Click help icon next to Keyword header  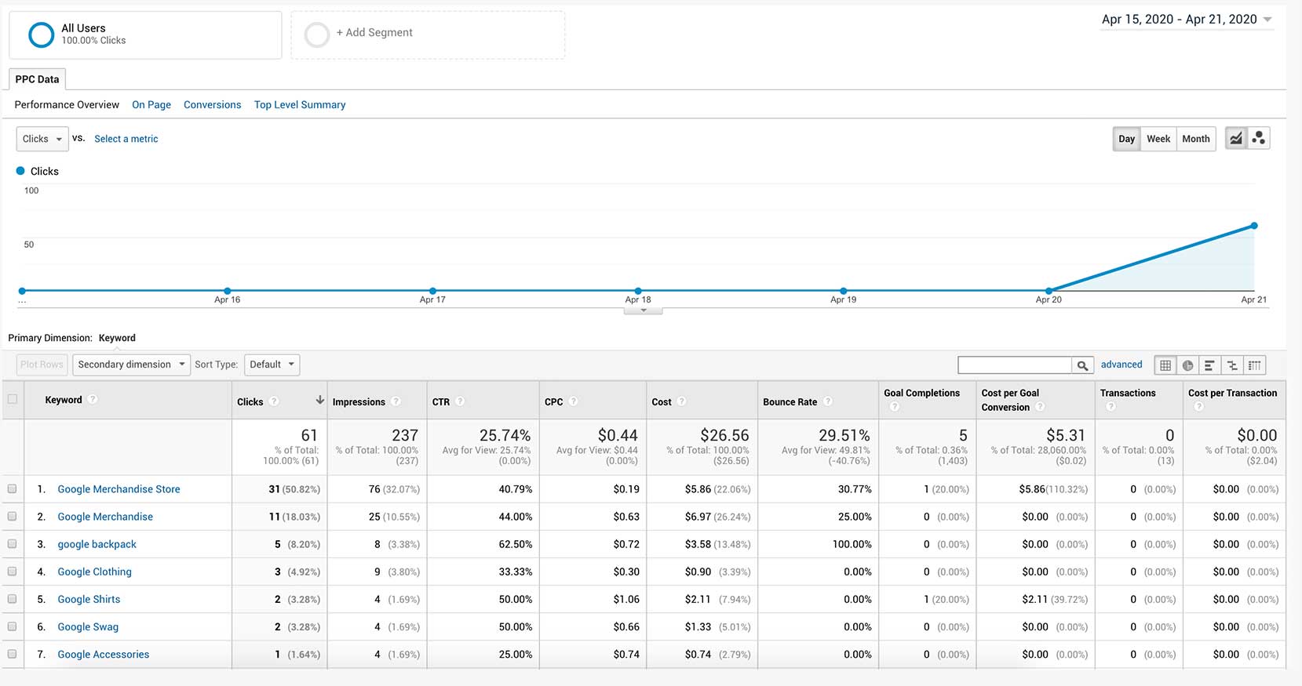(93, 399)
